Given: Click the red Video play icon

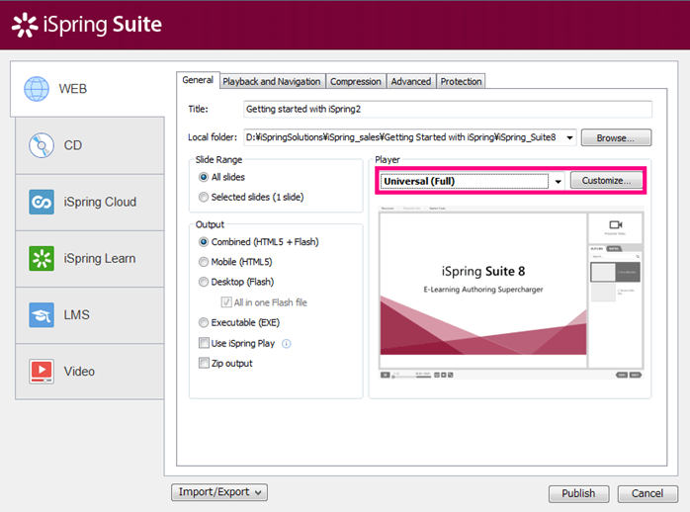Looking at the screenshot, I should [x=42, y=372].
